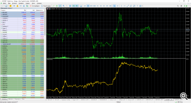Select BTCUSDT row in Market Watch
The height and width of the screenshot is (103, 191).
(22, 12)
